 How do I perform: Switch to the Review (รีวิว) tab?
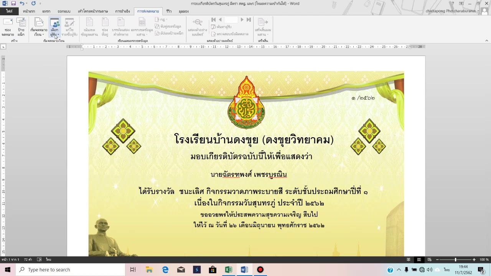[169, 11]
